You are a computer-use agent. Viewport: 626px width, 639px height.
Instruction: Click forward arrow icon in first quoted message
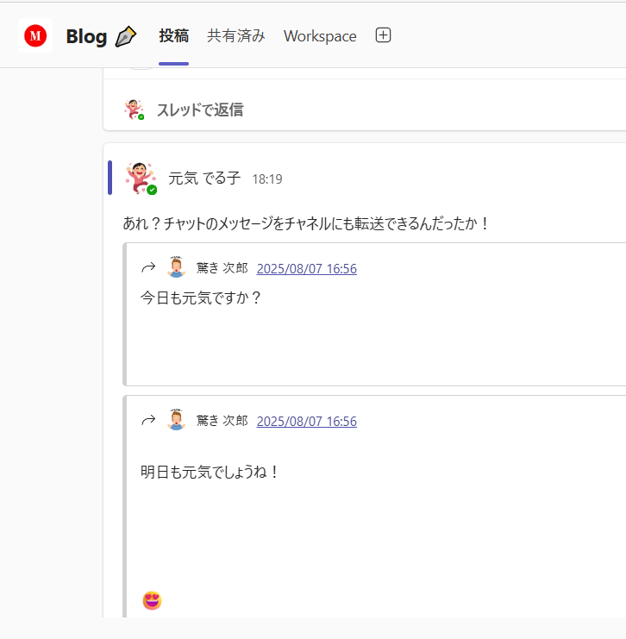click(x=148, y=268)
